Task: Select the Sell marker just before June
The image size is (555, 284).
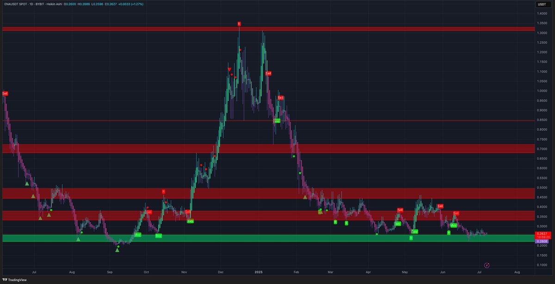Action: pos(440,206)
